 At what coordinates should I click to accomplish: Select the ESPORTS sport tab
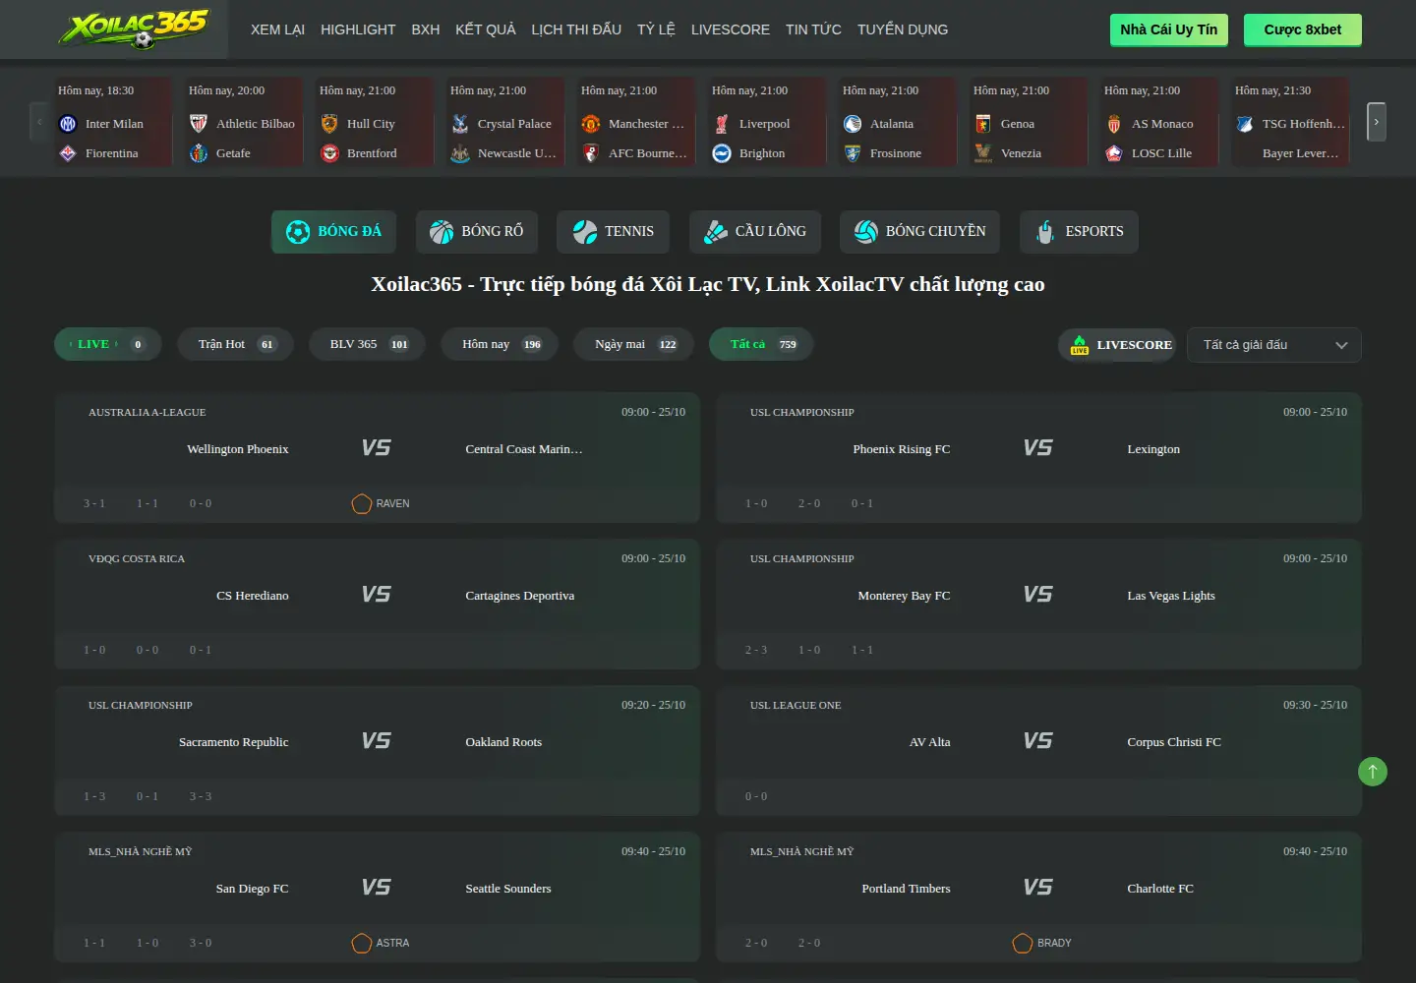pos(1079,232)
